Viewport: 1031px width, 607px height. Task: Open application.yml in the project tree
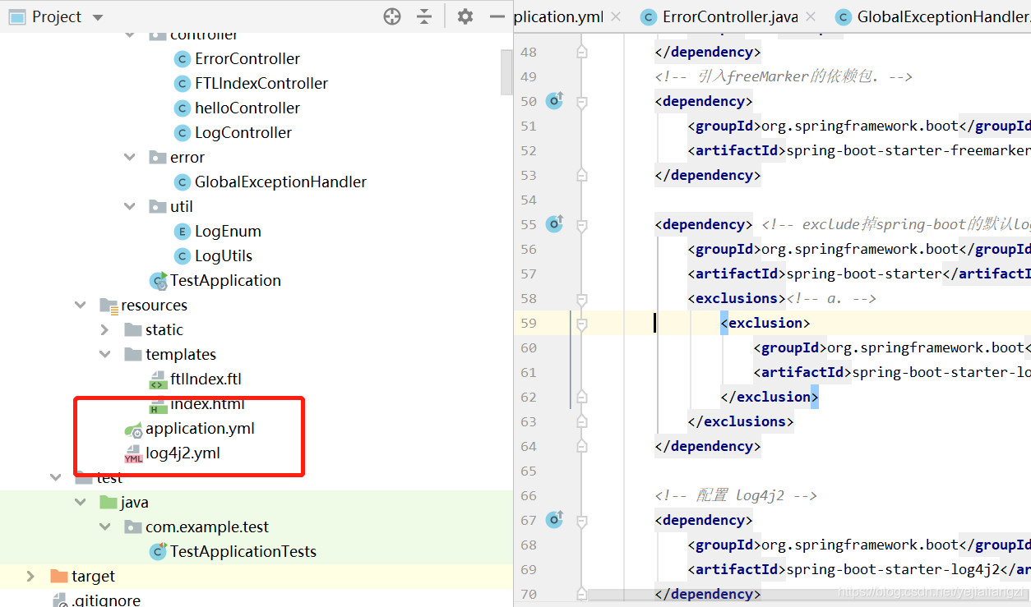(x=200, y=429)
